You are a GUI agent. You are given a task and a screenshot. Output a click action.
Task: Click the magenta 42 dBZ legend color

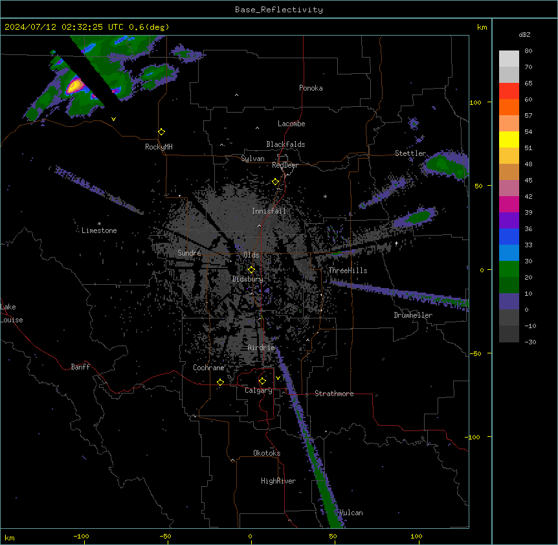click(x=509, y=204)
